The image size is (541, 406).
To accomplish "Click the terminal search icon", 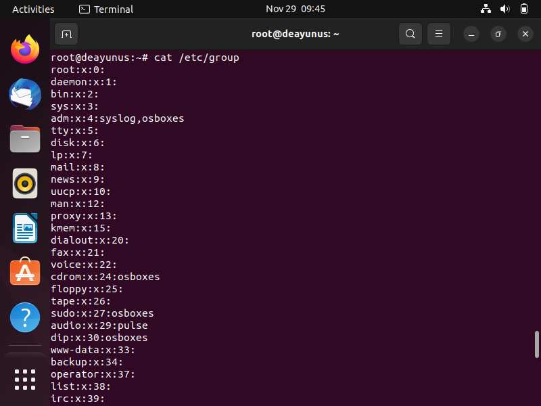I will tap(410, 34).
